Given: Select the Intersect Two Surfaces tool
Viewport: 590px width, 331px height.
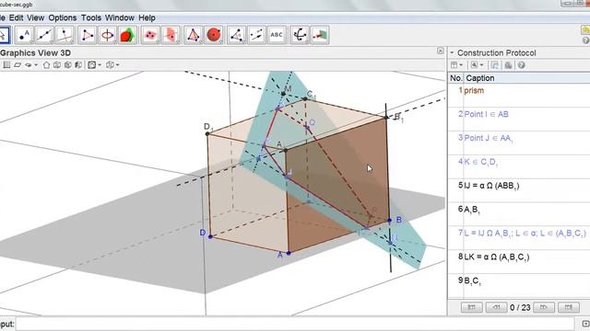Looking at the screenshot, I should pos(127,35).
